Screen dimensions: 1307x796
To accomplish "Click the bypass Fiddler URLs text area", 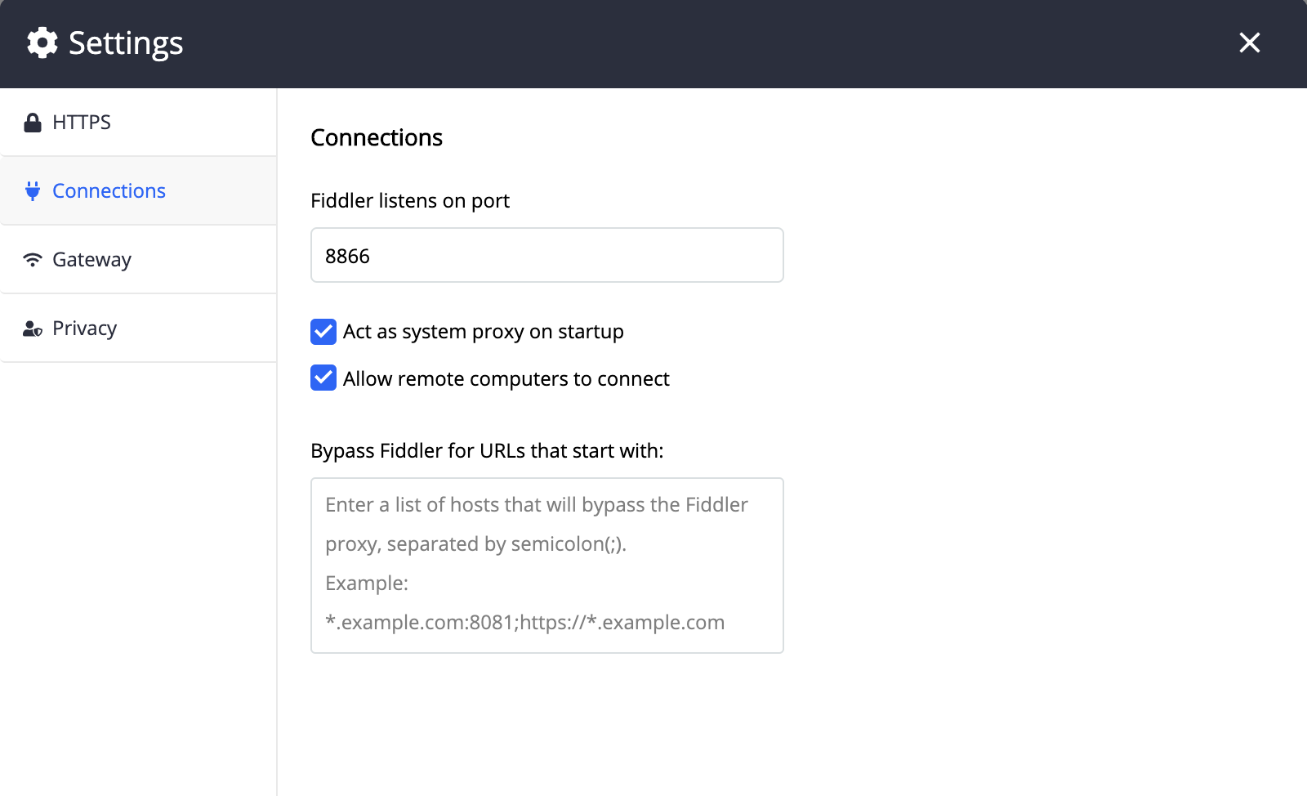I will 546,566.
